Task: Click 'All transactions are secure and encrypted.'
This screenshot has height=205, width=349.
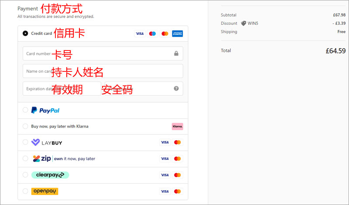Action: [56, 17]
